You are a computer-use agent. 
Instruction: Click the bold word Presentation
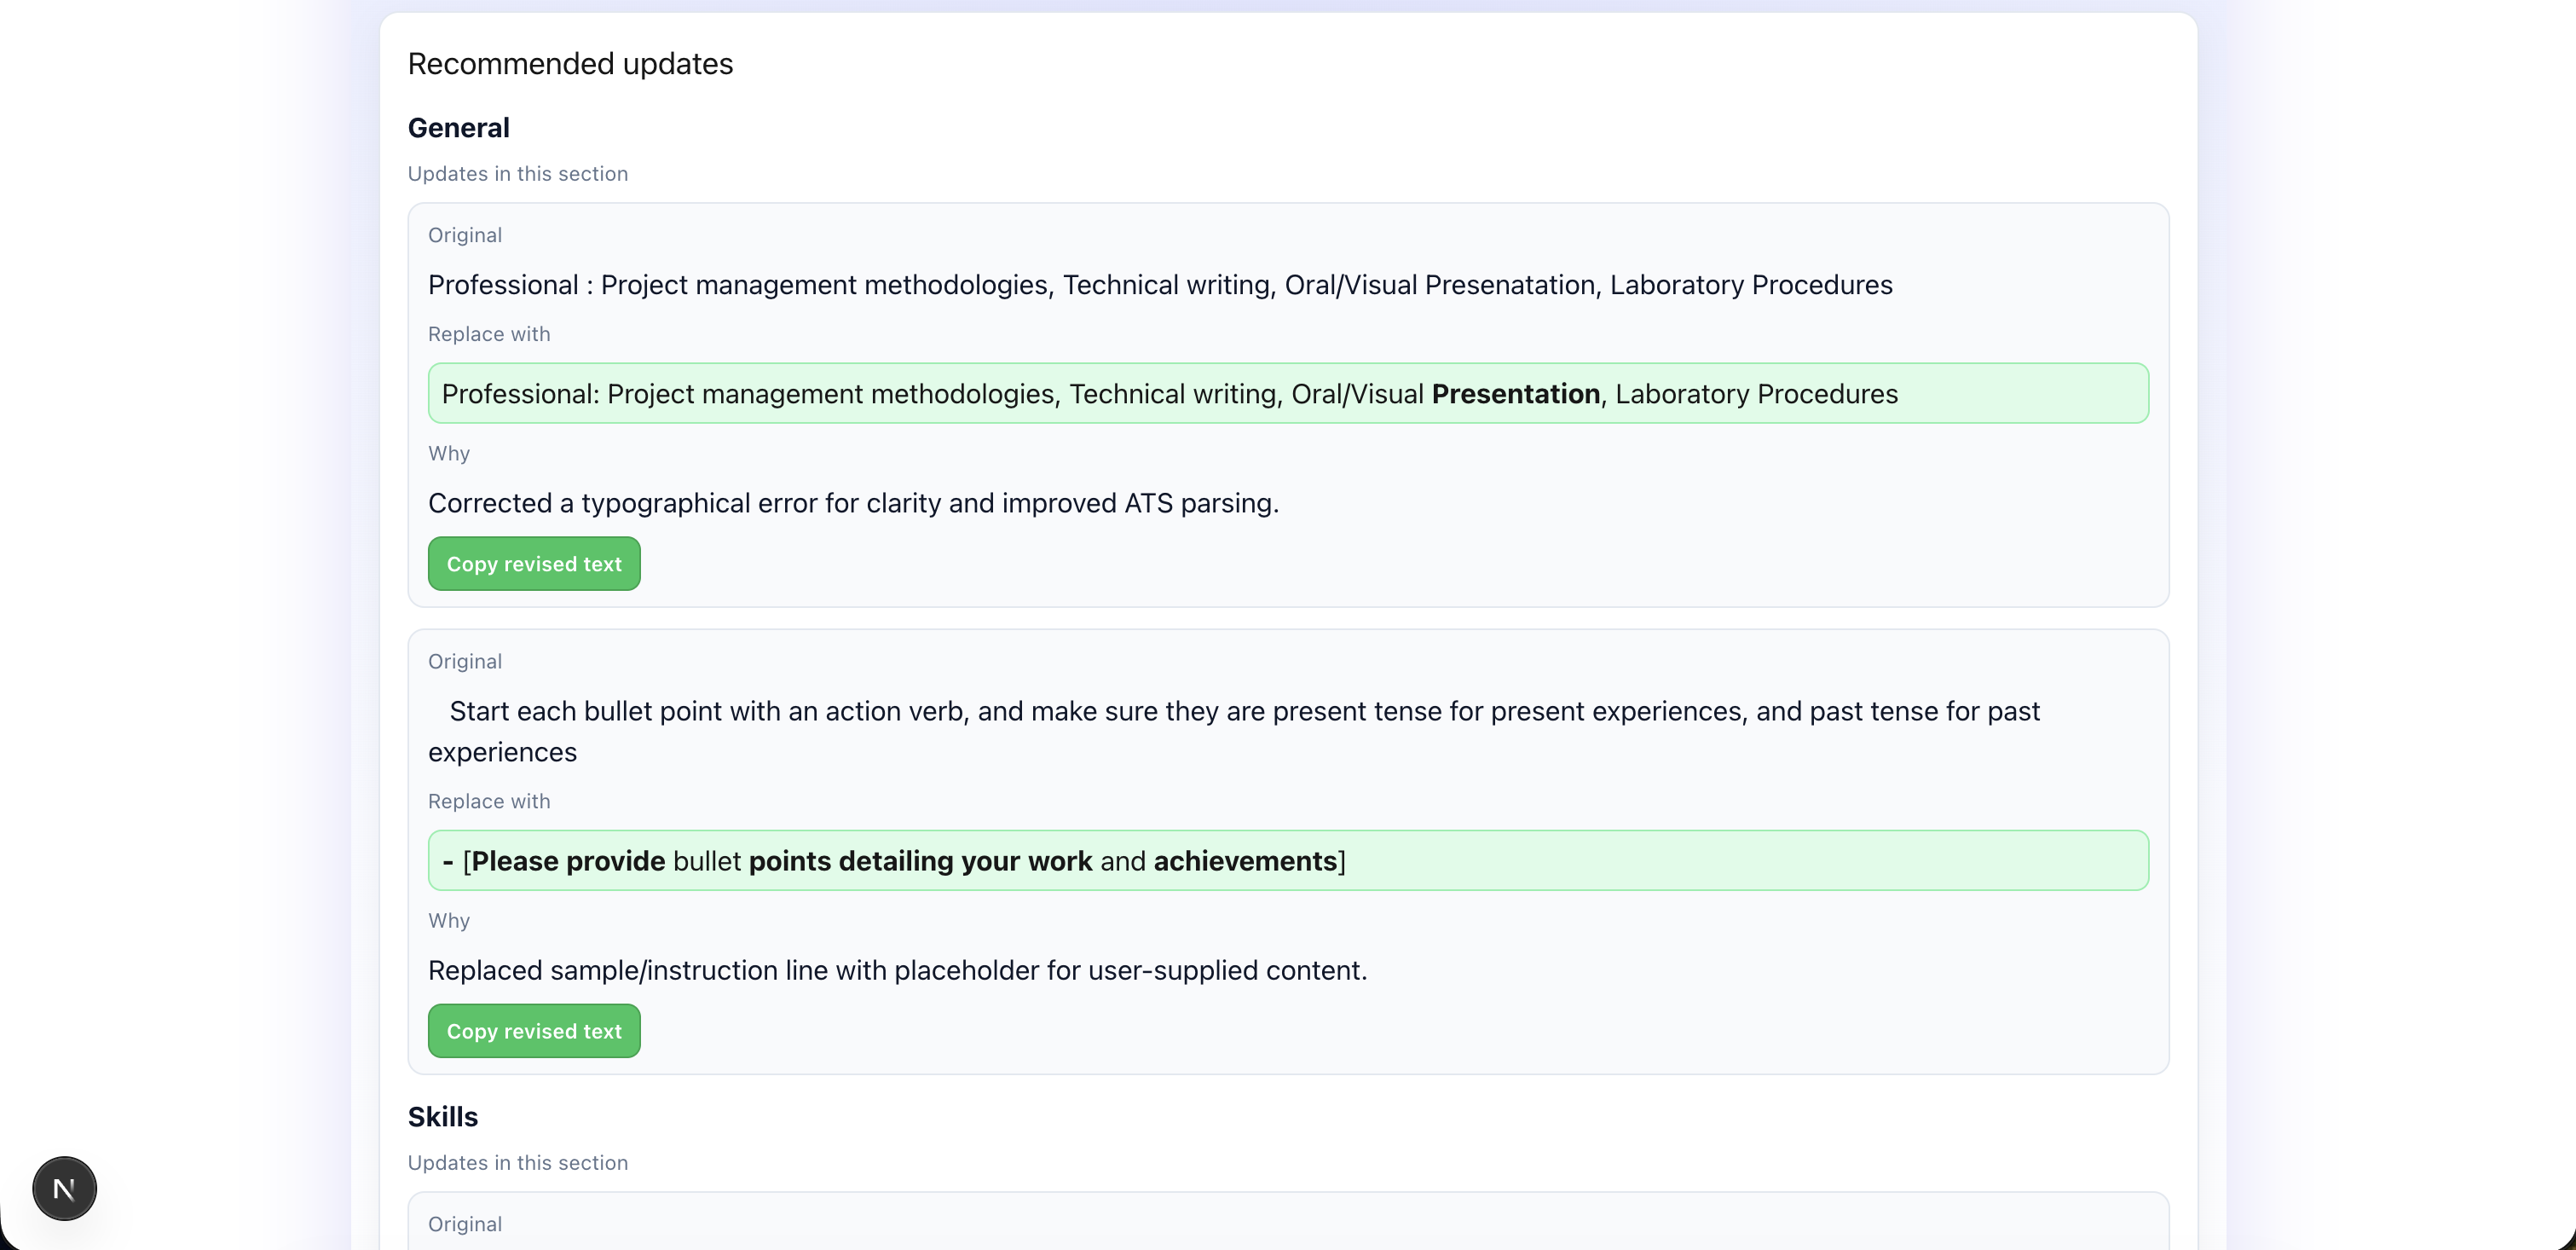pyautogui.click(x=1515, y=394)
